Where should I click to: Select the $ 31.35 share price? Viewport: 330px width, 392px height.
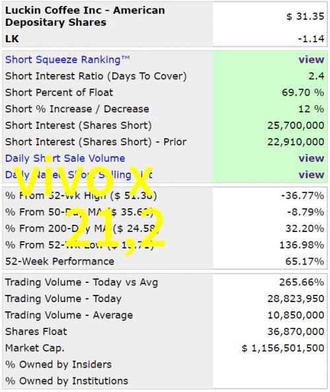(305, 17)
